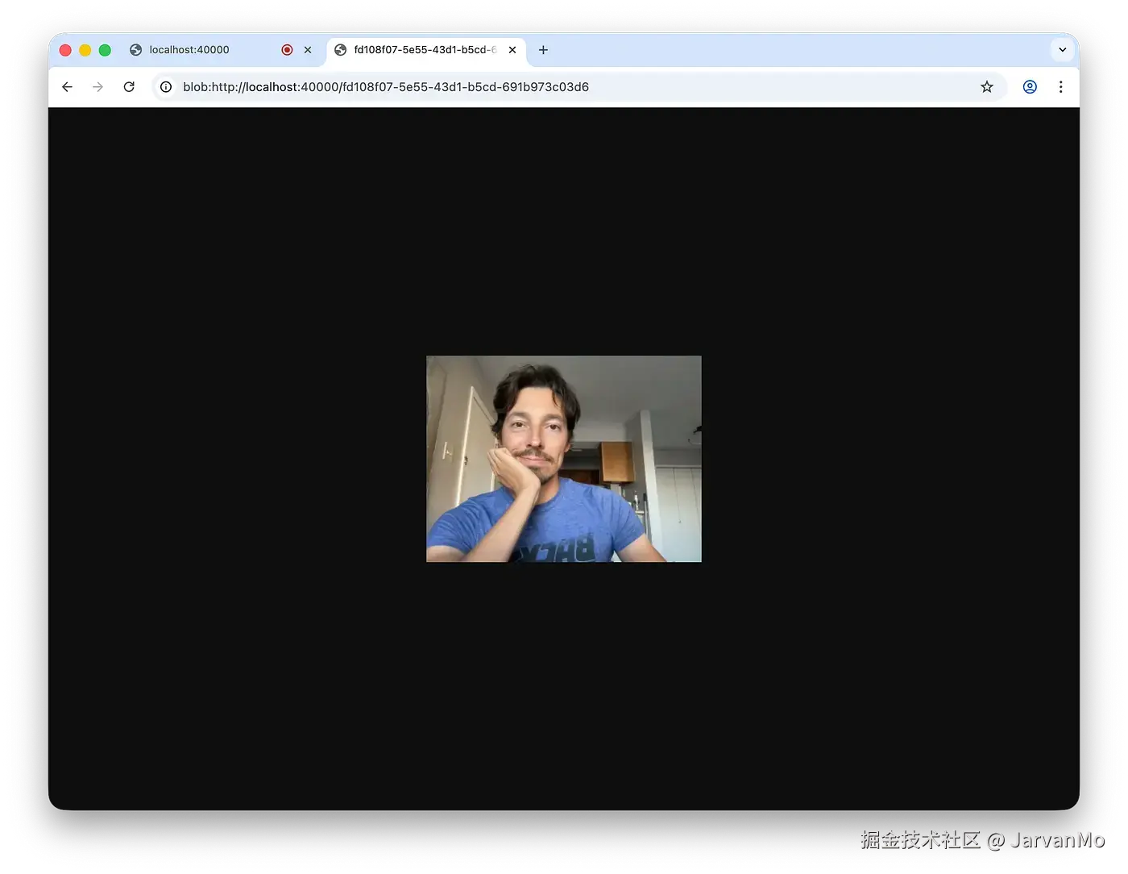
Task: Toggle focus to the blob URL tab favicon
Action: click(x=340, y=49)
